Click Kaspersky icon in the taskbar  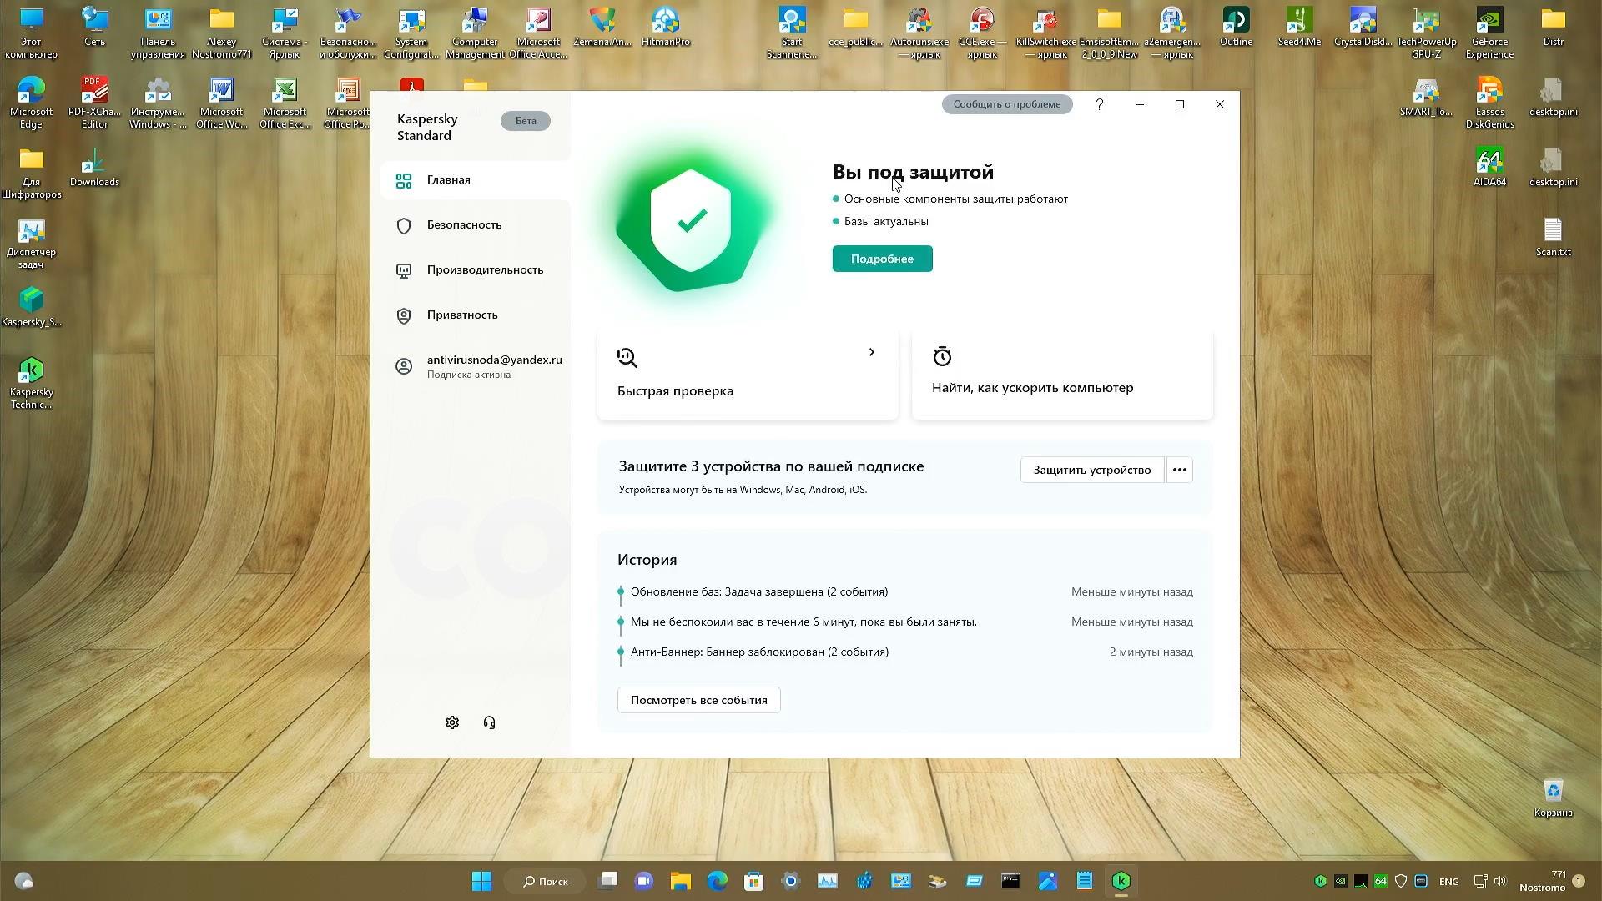coord(1121,881)
